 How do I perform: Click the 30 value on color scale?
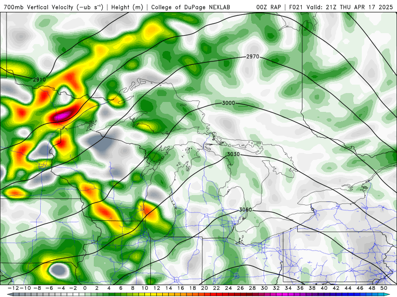(x=265, y=288)
